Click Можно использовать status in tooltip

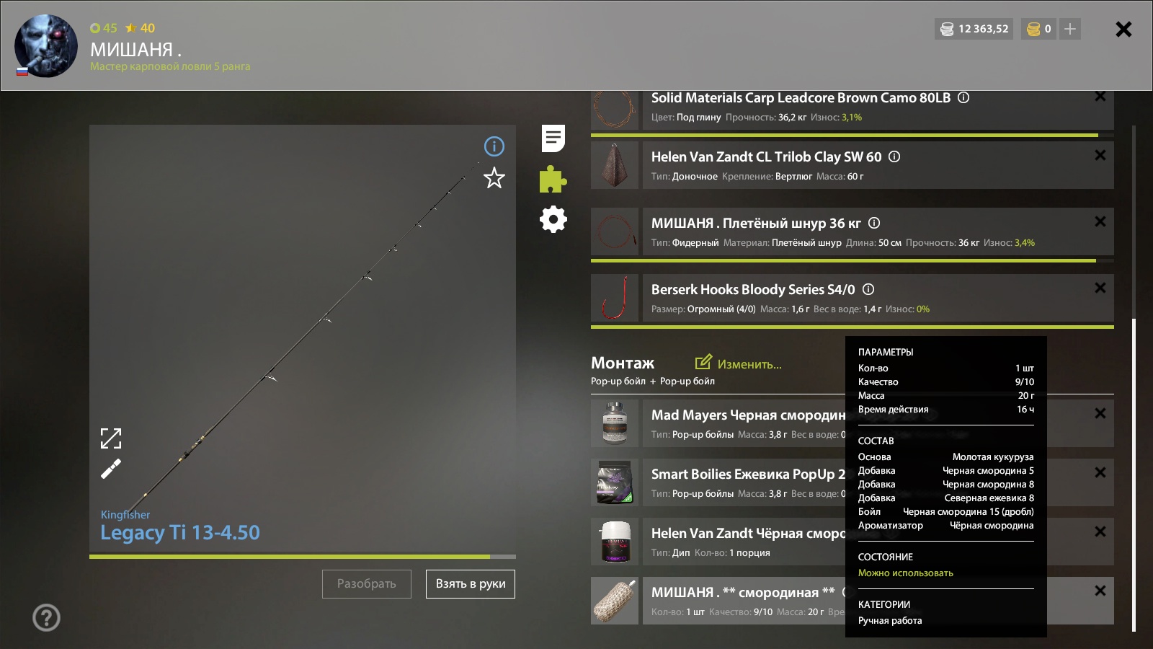pos(906,573)
